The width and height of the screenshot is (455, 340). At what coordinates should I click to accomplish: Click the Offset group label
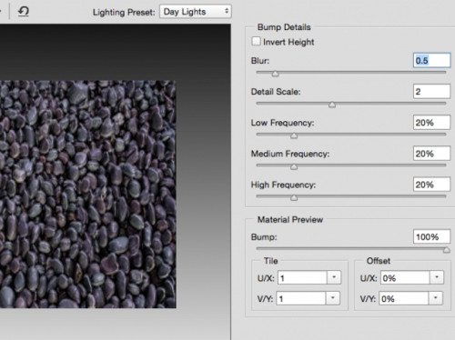[379, 261]
